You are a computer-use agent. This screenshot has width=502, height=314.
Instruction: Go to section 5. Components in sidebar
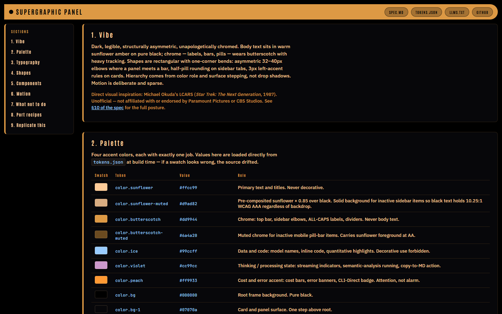click(26, 83)
